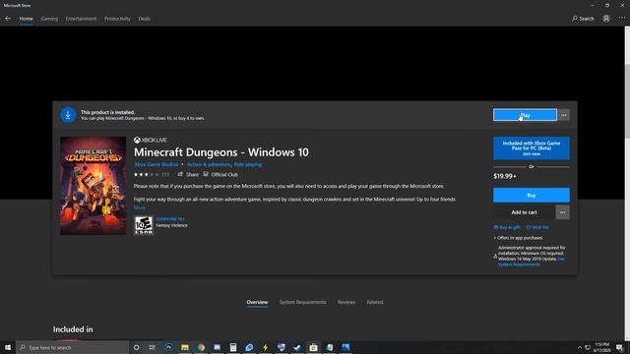The height and width of the screenshot is (354, 630).
Task: Add the game to Wish list
Action: (537, 227)
